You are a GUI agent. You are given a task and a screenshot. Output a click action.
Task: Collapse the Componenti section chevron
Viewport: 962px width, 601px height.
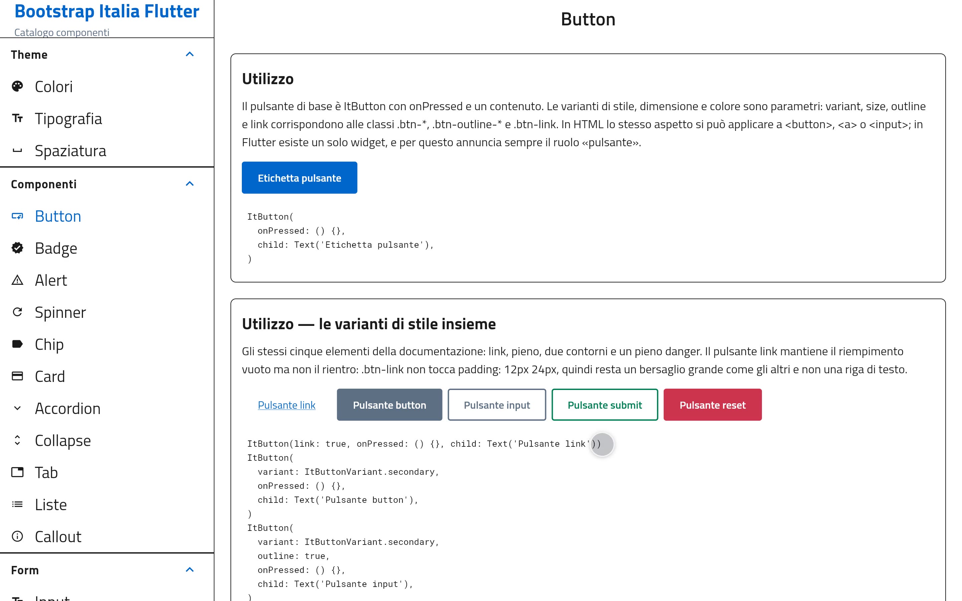coord(190,184)
